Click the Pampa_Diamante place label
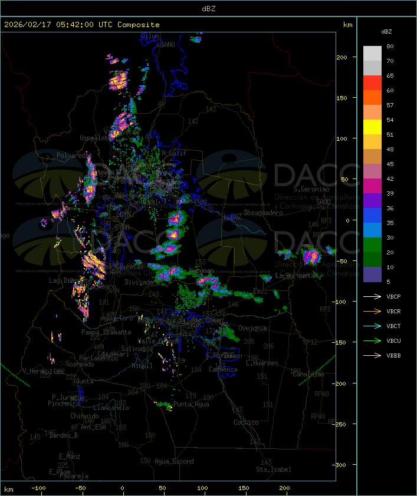The width and height of the screenshot is (417, 496). tap(106, 332)
